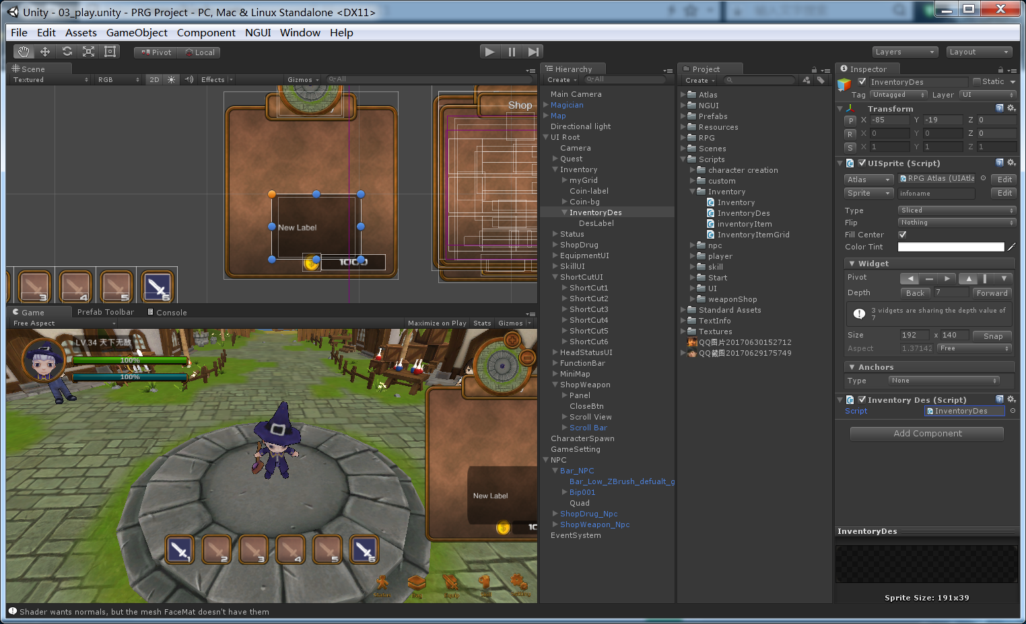The image size is (1026, 624).
Task: Set pivot to top arrow
Action: 969,278
